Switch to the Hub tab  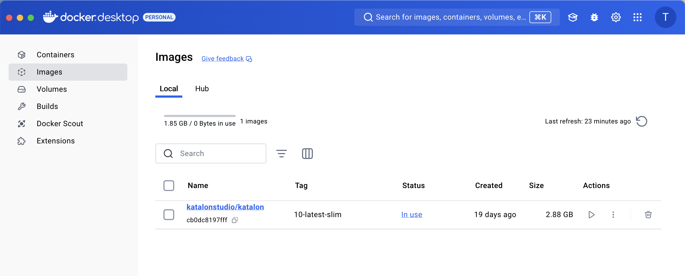click(x=202, y=89)
